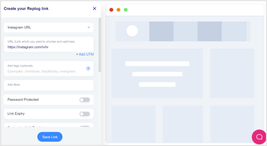The width and height of the screenshot is (267, 146).
Task: Toggle the partially hidden switch below Link Expiry
Action: click(85, 127)
